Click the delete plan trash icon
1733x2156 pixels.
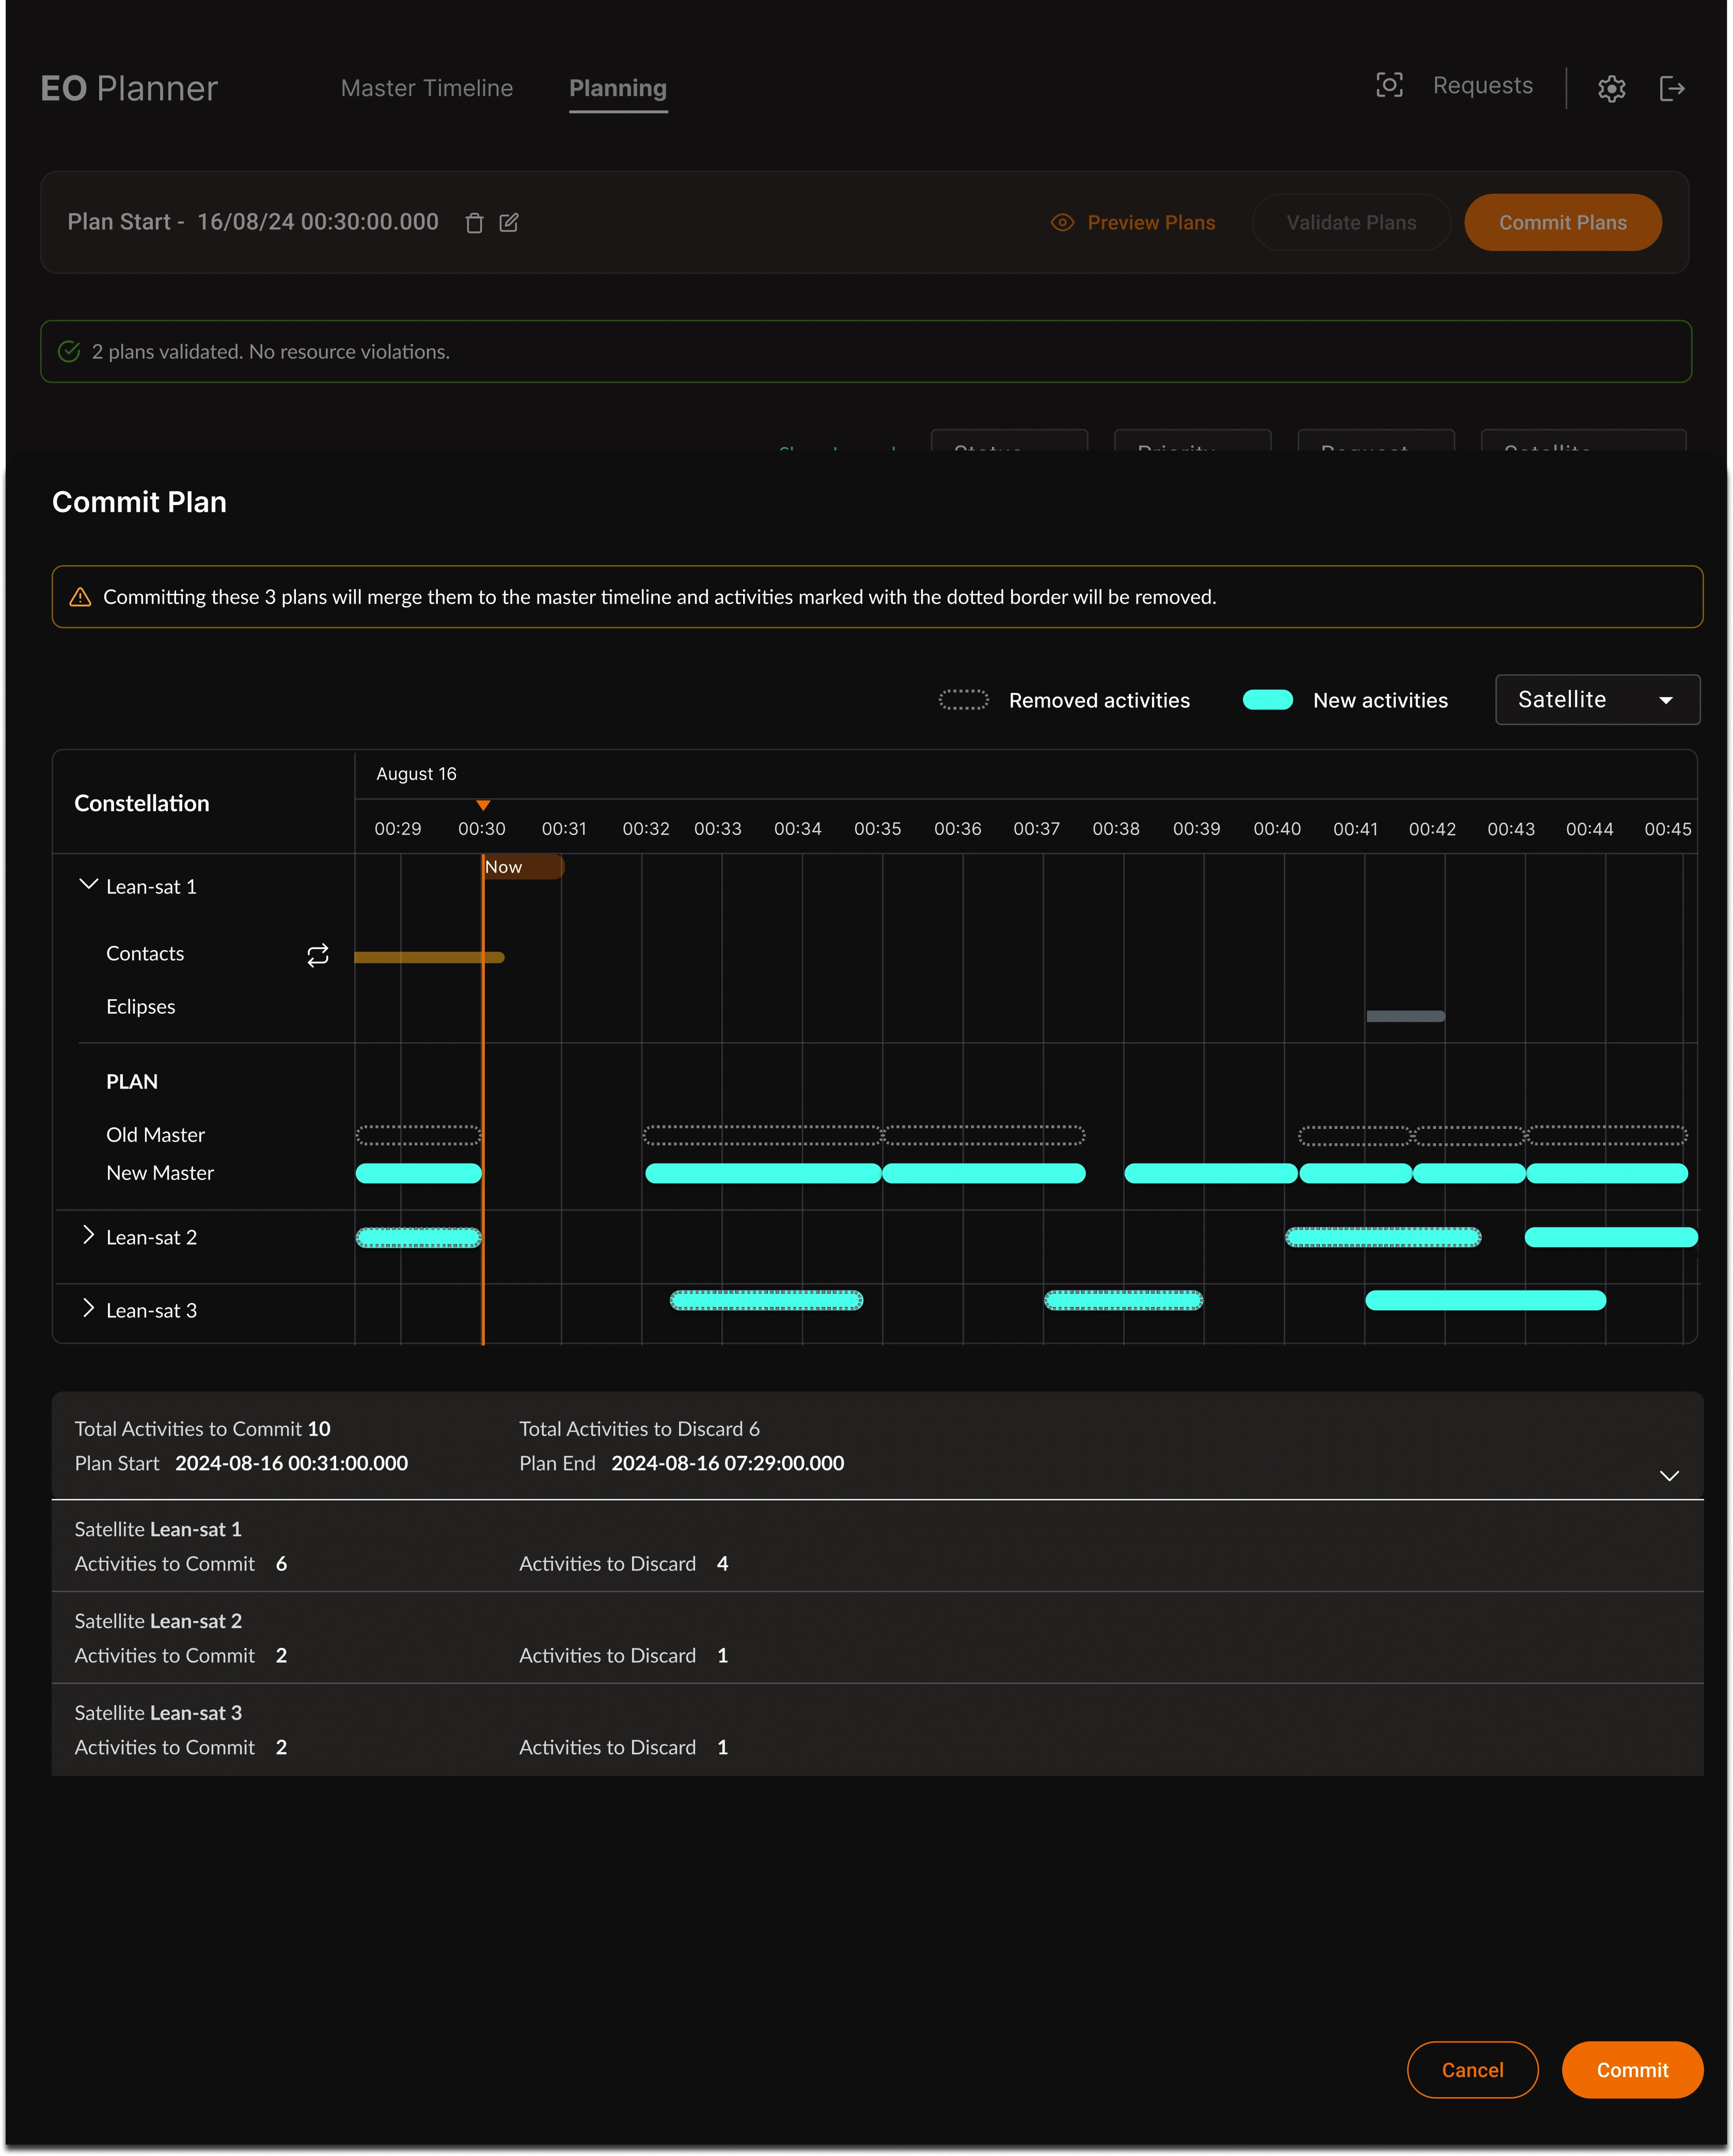click(475, 223)
